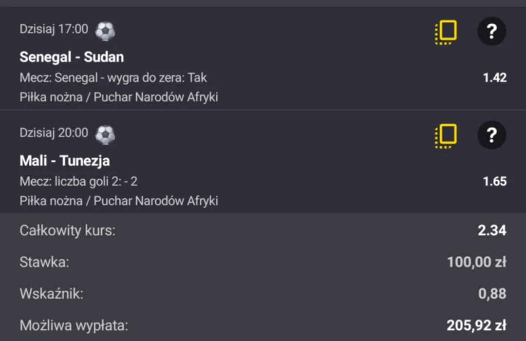Click the 1.65 odds for liczba goli bet
The height and width of the screenshot is (341, 526).
click(x=494, y=181)
